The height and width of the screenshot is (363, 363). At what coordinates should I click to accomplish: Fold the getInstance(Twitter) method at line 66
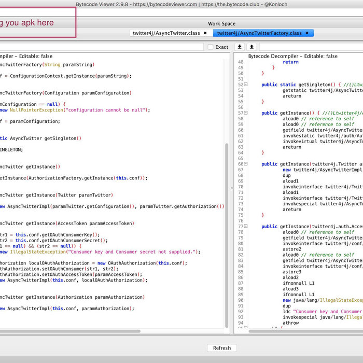[x=246, y=164]
